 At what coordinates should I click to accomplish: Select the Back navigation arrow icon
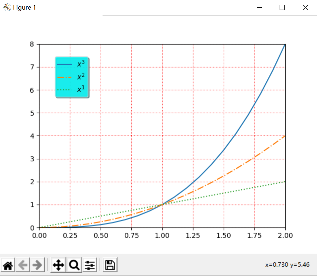(23, 264)
